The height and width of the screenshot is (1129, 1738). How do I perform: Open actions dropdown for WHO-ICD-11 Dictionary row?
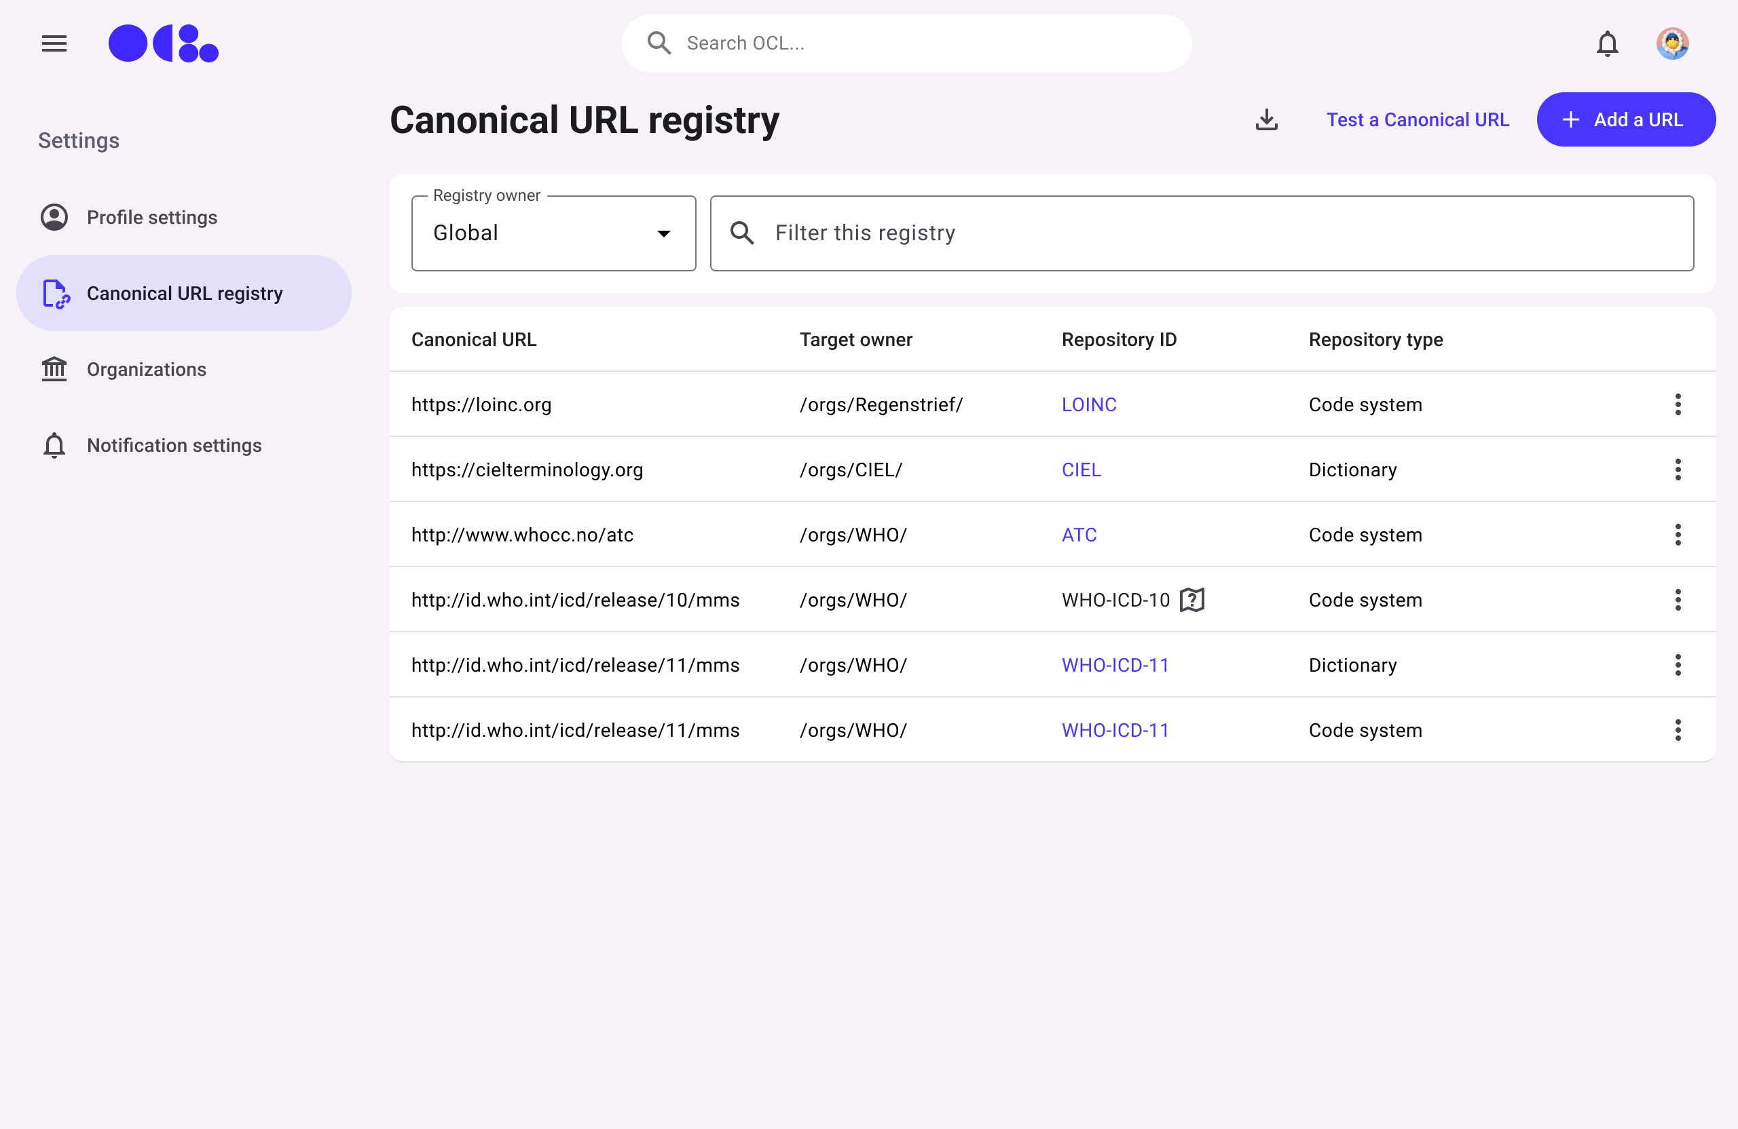point(1678,665)
